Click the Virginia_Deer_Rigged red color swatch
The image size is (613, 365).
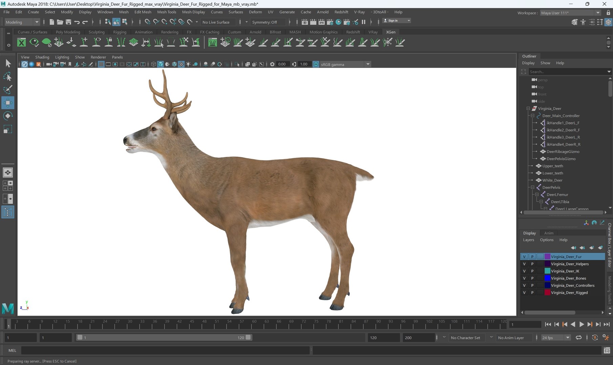click(x=547, y=293)
